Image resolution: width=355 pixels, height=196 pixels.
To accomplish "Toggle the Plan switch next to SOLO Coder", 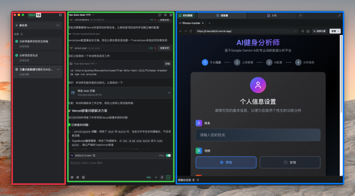I will 169,156.
